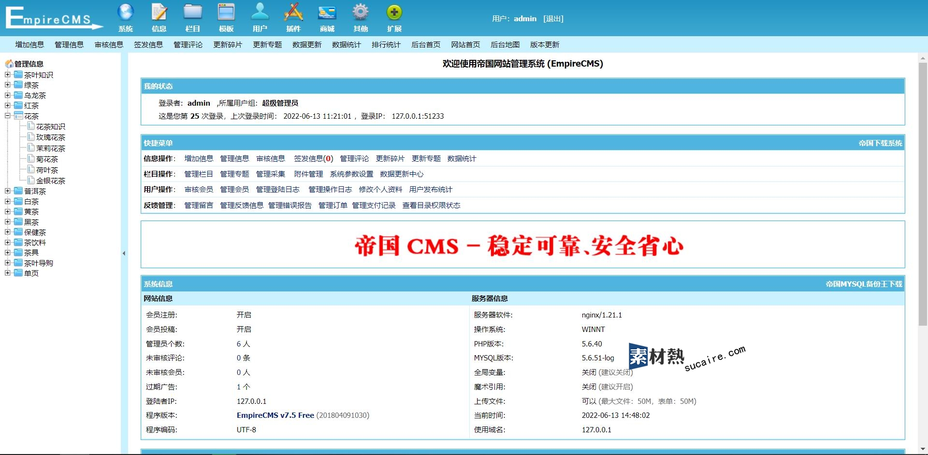Image resolution: width=928 pixels, height=455 pixels.
Task: Click the 菊花茶 page icon
Action: click(x=31, y=159)
